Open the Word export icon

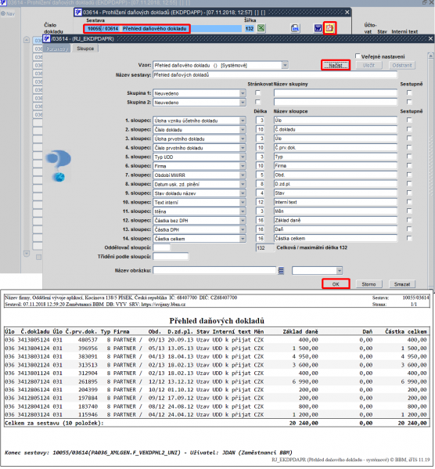click(318, 28)
